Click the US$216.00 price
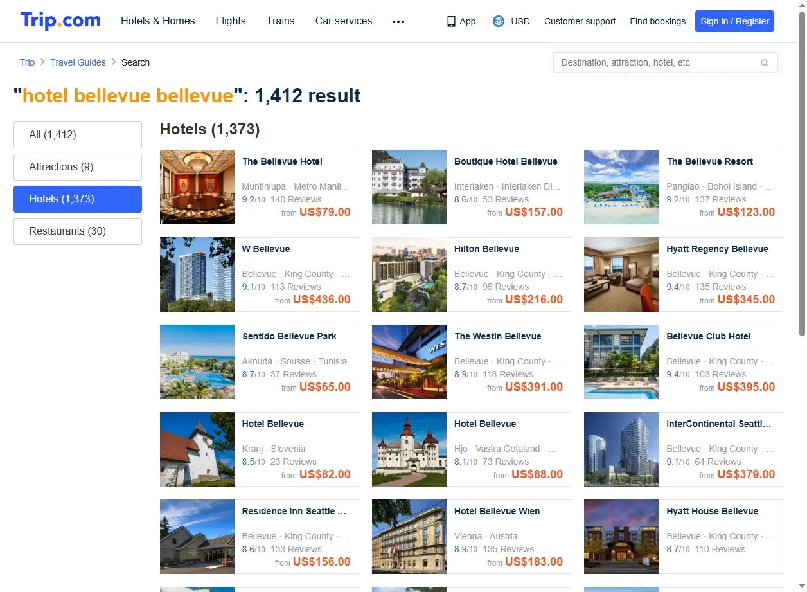 click(534, 300)
